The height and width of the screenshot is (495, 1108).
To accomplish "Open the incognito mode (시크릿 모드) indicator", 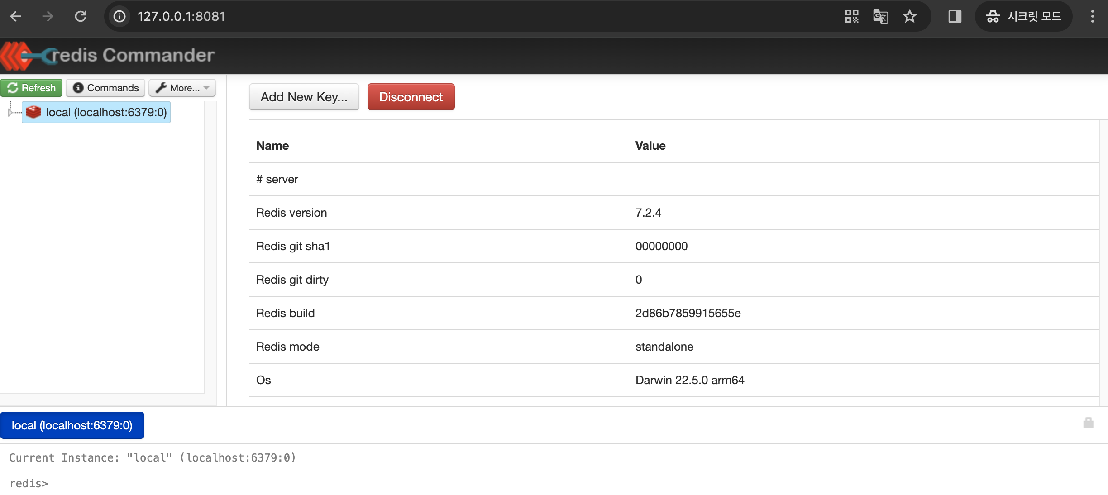I will point(1023,17).
